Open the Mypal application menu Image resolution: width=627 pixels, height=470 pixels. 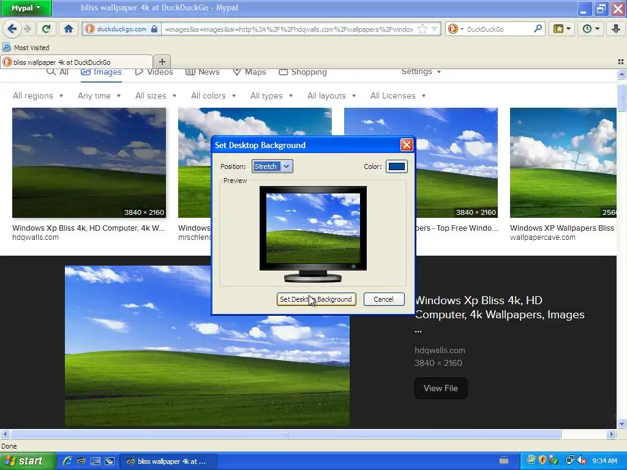click(x=26, y=8)
